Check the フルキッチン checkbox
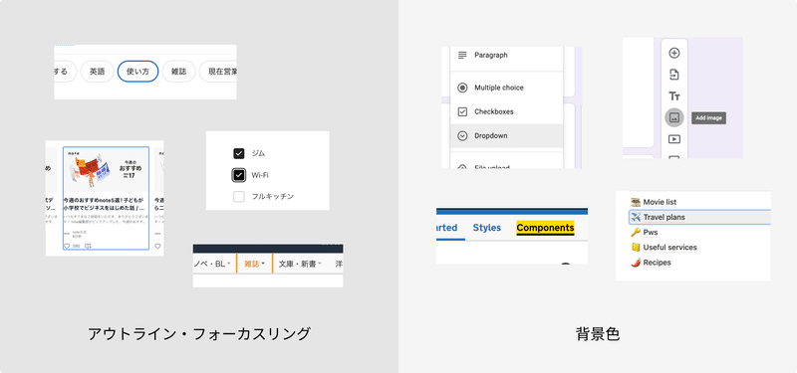 239,196
